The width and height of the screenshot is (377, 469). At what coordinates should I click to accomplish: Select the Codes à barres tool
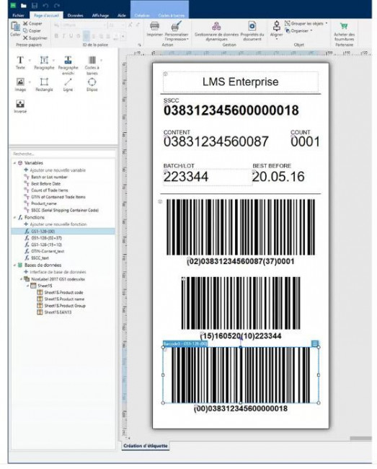pos(92,65)
